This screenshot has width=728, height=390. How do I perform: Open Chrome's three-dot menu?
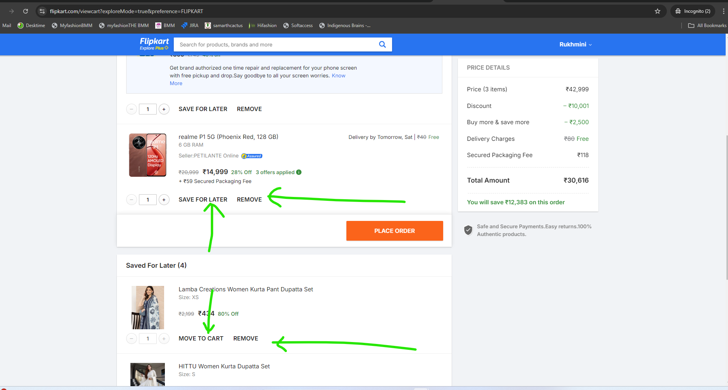point(723,11)
